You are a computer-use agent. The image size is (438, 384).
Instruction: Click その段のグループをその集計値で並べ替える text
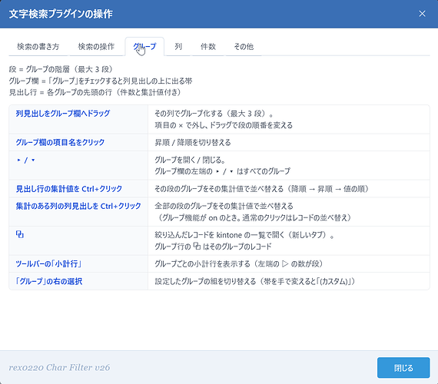[x=262, y=189]
